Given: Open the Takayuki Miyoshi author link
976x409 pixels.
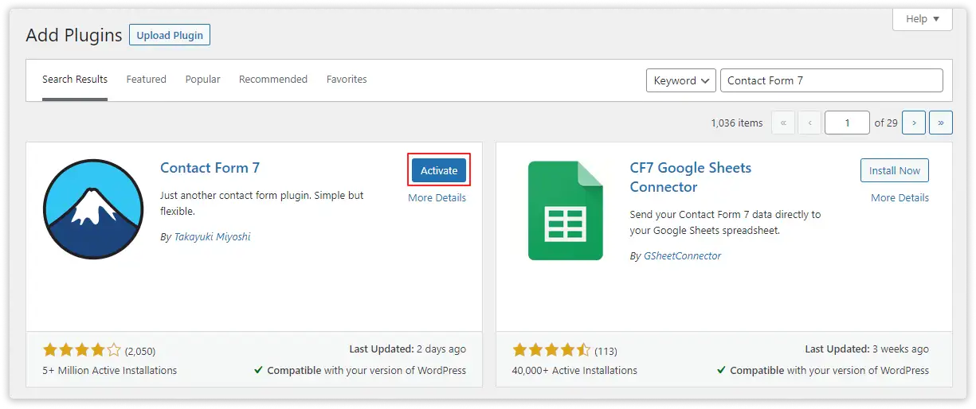Looking at the screenshot, I should point(212,236).
